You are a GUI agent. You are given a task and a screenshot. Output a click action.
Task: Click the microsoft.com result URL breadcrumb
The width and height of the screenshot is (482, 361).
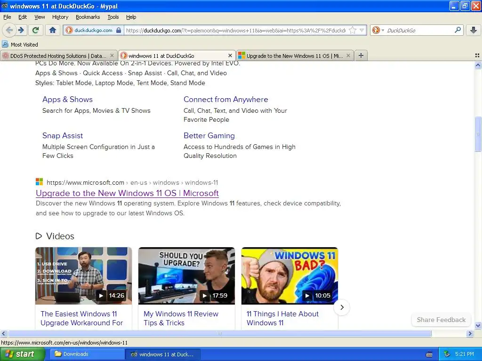tap(132, 182)
